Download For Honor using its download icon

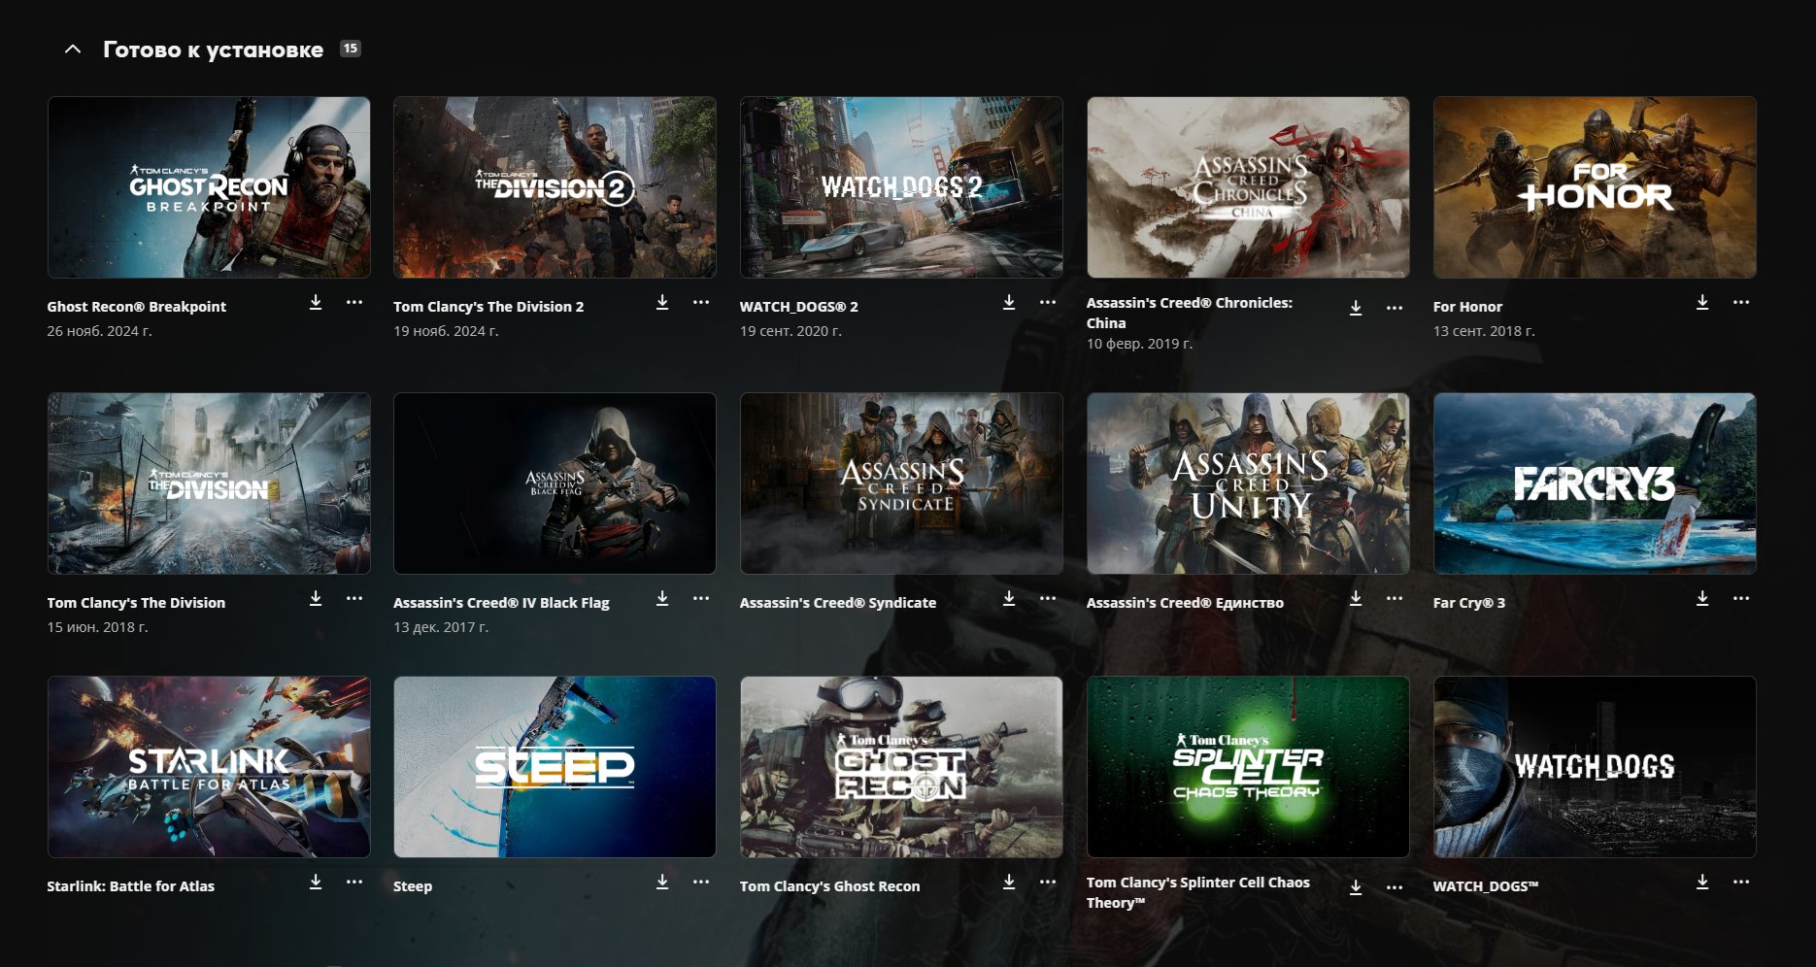tap(1702, 303)
